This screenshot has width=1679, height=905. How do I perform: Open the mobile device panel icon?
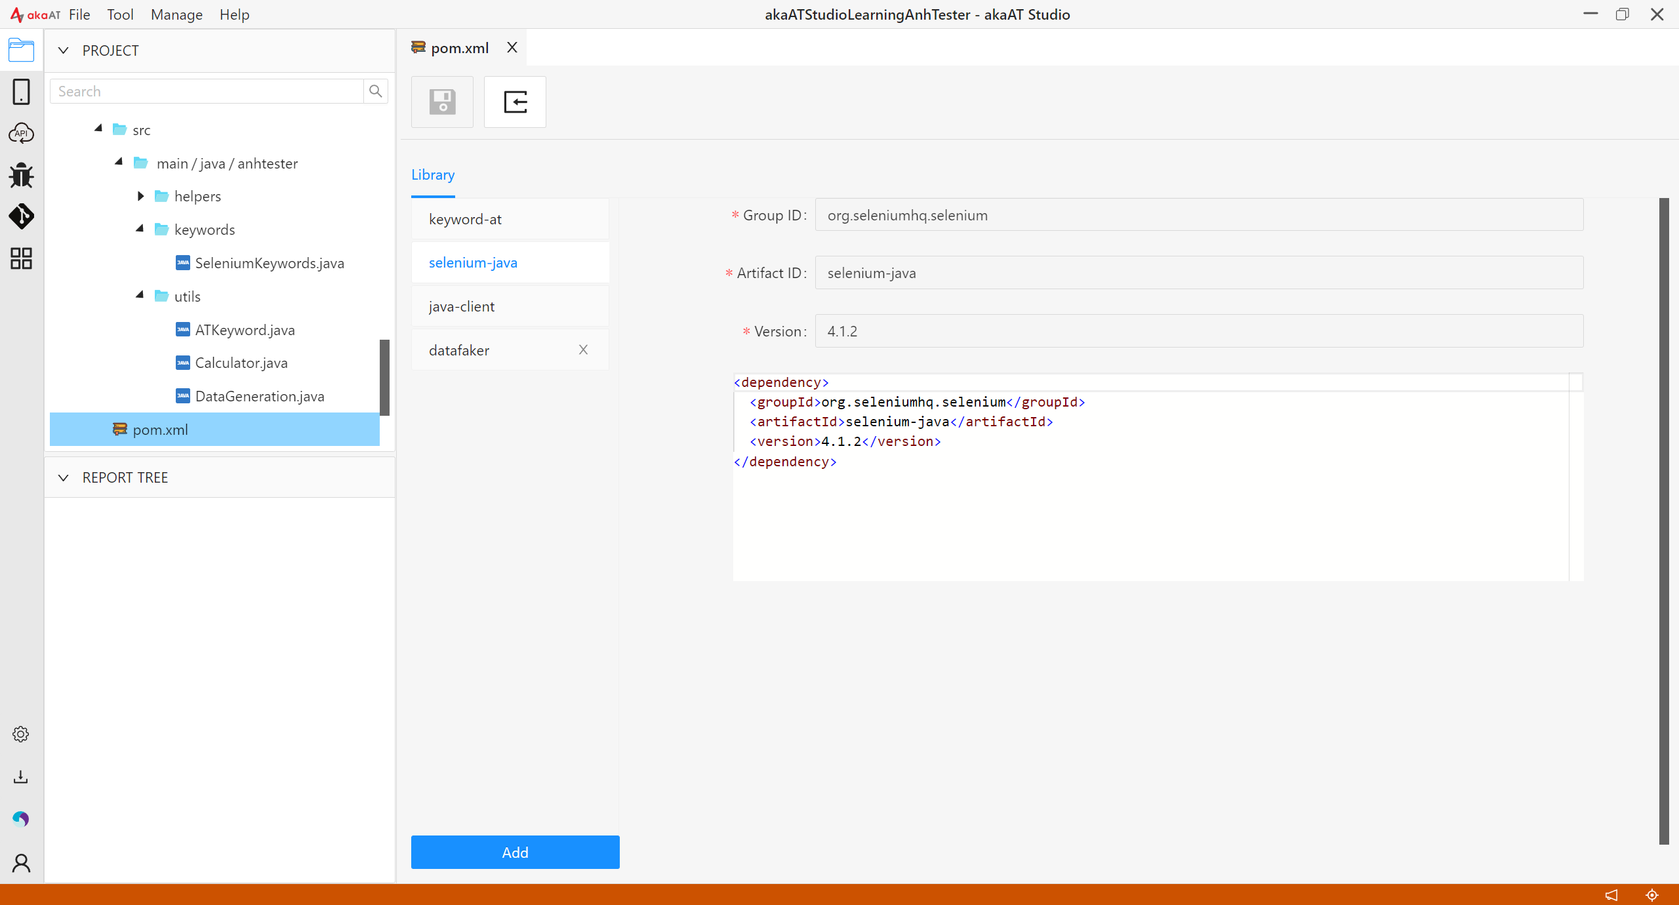[x=21, y=92]
